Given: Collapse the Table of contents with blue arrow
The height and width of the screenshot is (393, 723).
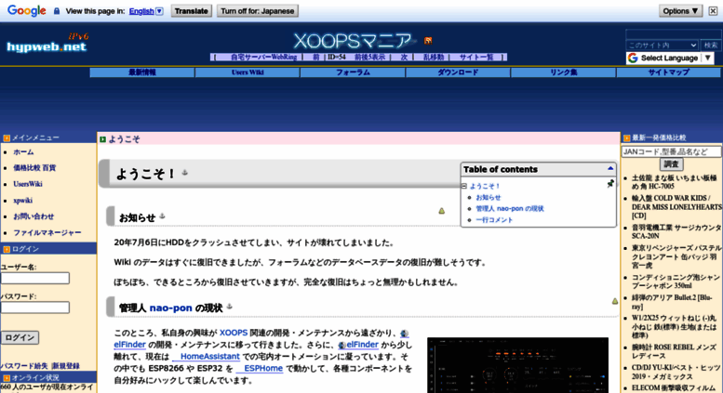Looking at the screenshot, I should [x=610, y=168].
